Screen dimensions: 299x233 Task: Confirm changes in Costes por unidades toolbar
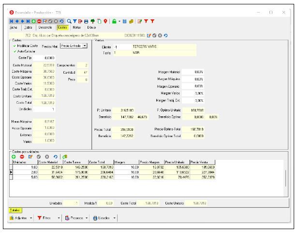tap(39, 157)
